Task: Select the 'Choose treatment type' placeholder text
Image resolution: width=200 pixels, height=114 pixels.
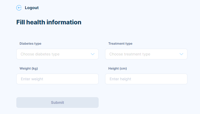Action: click(130, 54)
